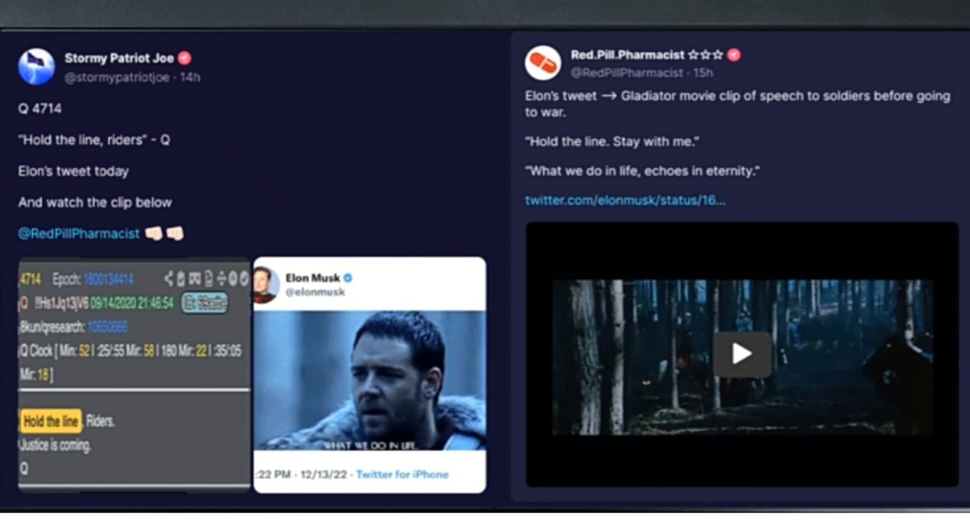
Task: Click the highlighted "Hold the line" text
Action: [x=51, y=422]
